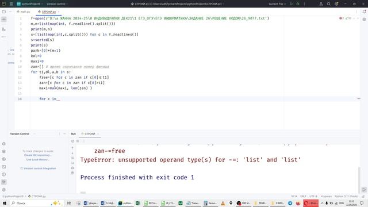Toggle soft-wrap in Run console
The height and width of the screenshot is (207, 368).
click(x=72, y=158)
